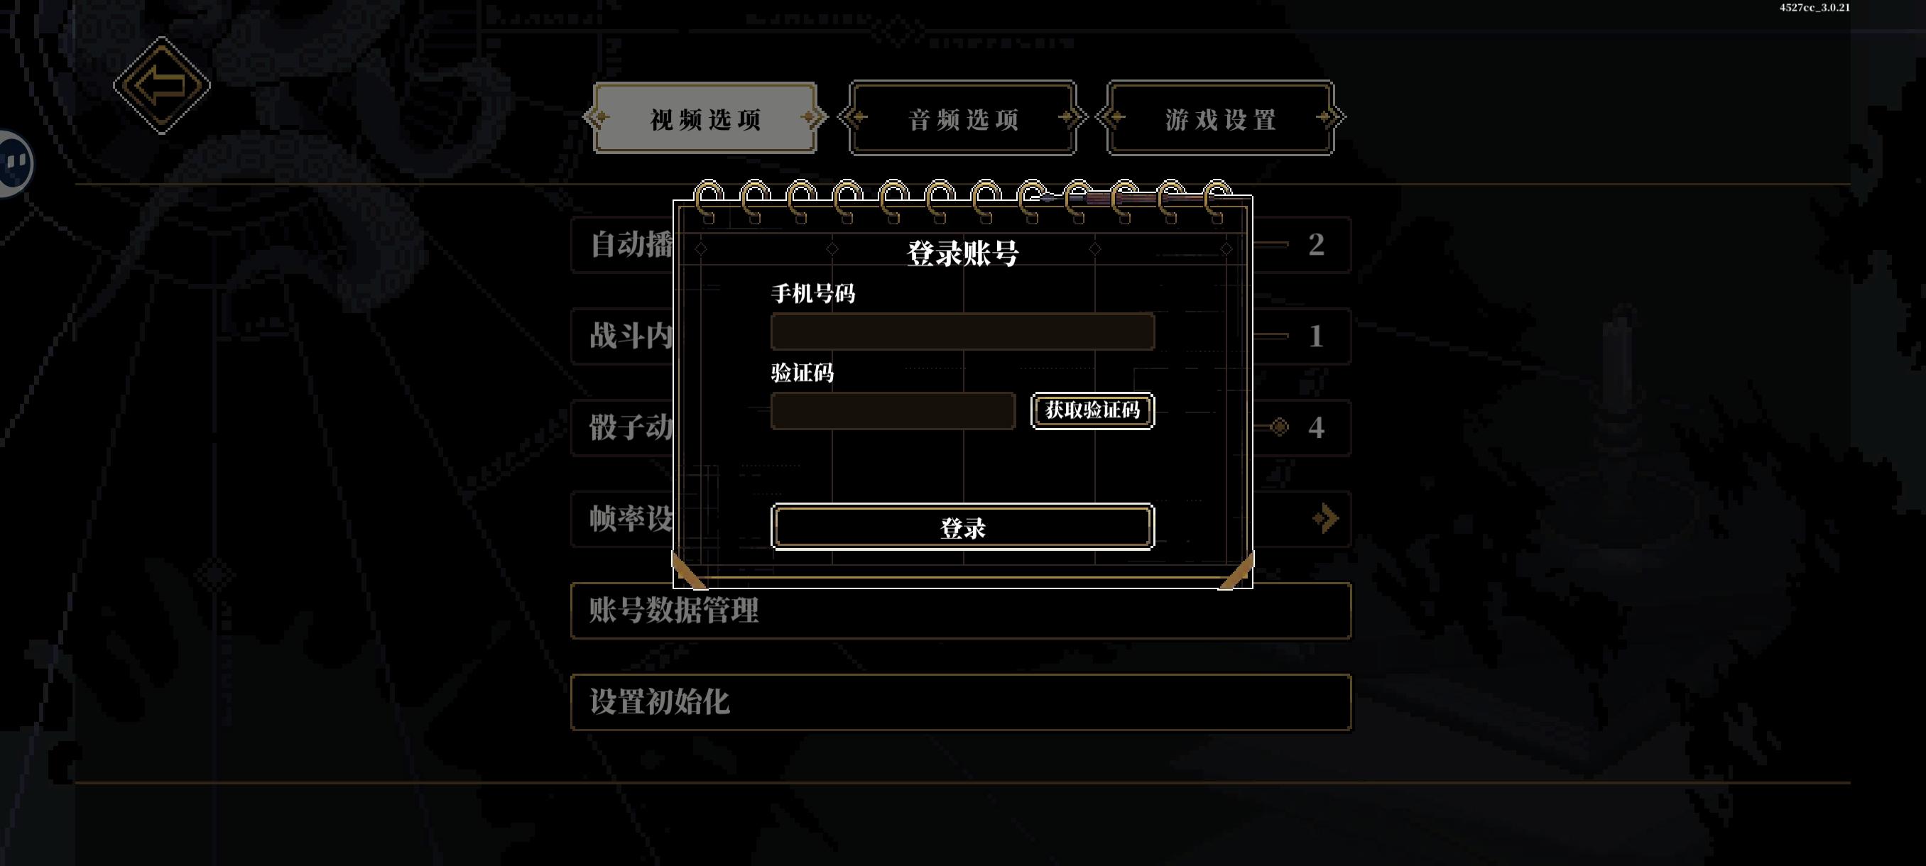Screen dimensions: 1926x866
Task: Switch to the 音频选项 tab
Action: click(963, 118)
